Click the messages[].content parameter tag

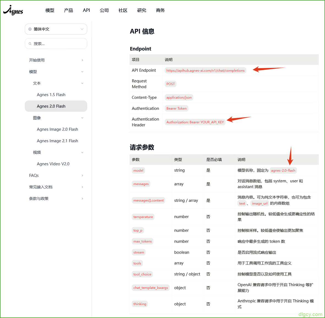pyautogui.click(x=148, y=200)
